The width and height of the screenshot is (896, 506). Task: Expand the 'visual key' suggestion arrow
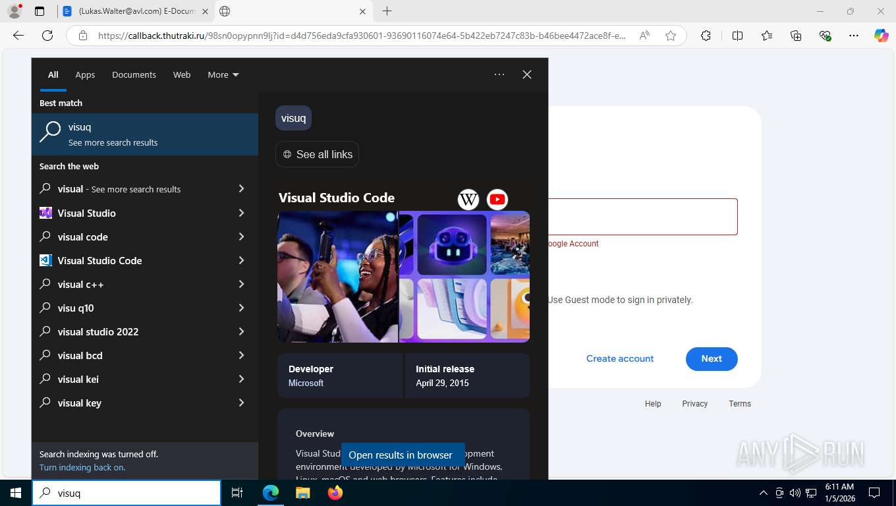(241, 403)
